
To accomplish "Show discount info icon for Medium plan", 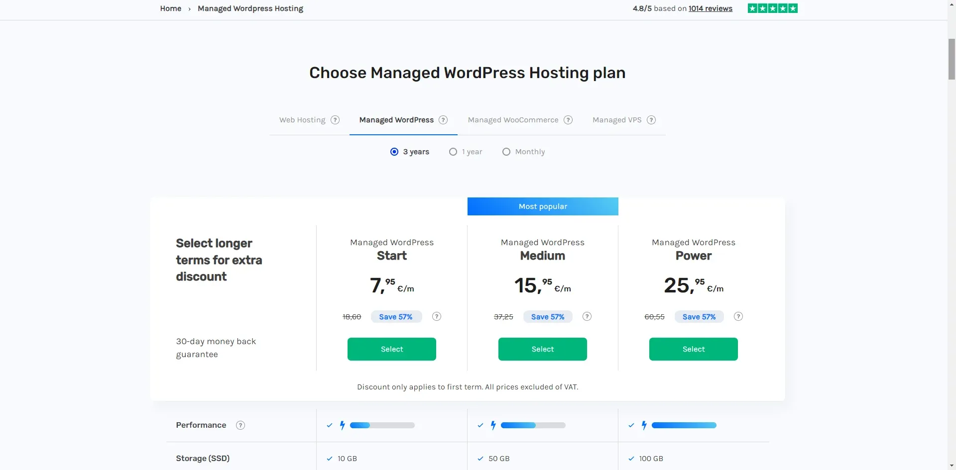I will (x=587, y=316).
